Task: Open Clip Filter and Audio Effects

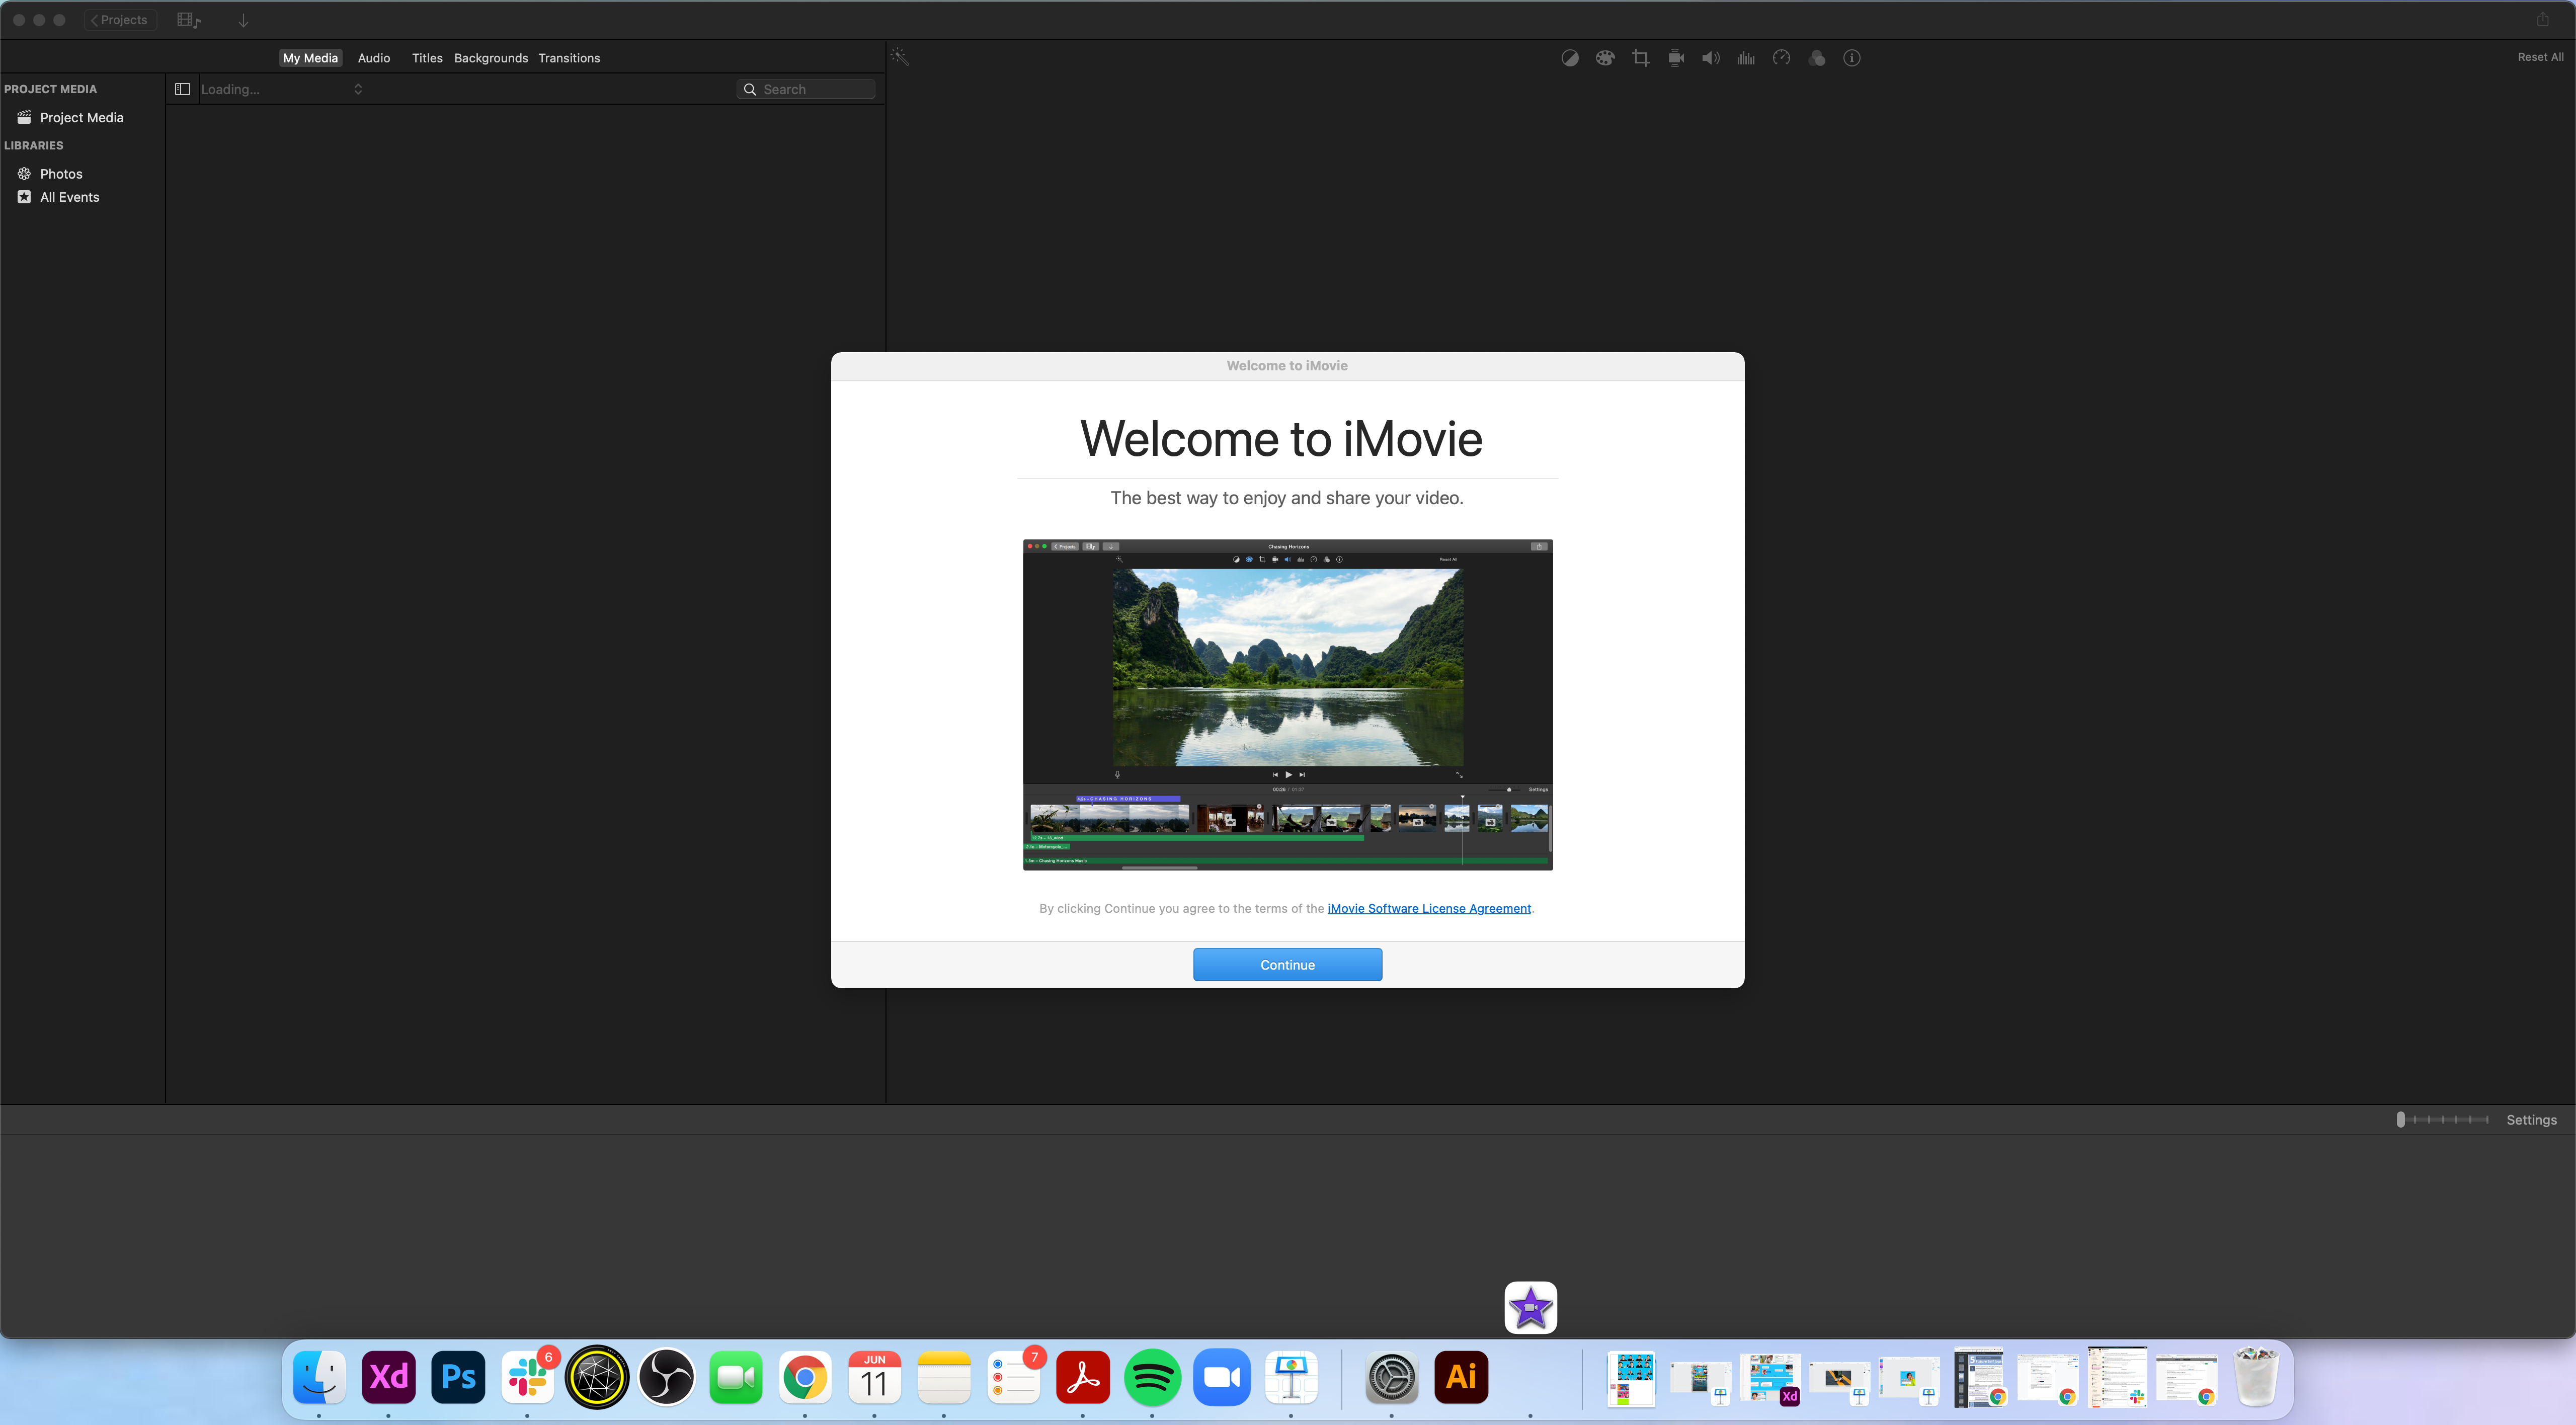Action: tap(1817, 58)
